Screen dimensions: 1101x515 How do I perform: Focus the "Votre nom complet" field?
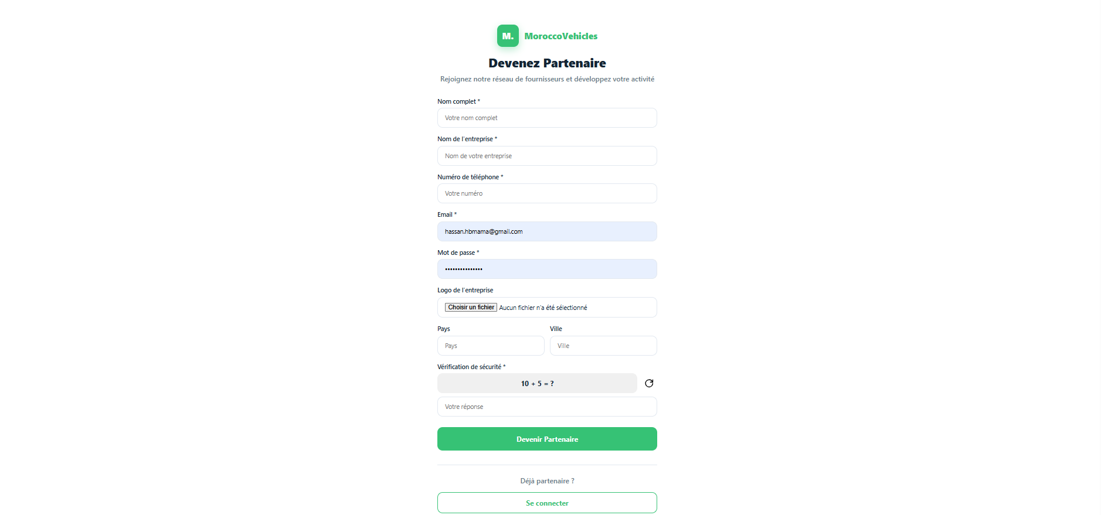point(547,118)
